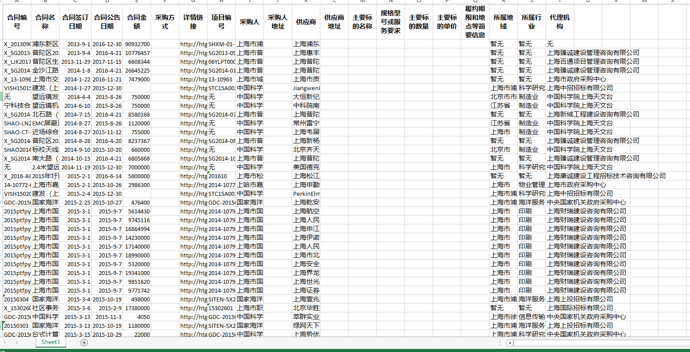The height and width of the screenshot is (352, 690).
Task: Click the agency cell 上海国际招标有限公司
Action: pyautogui.click(x=580, y=308)
